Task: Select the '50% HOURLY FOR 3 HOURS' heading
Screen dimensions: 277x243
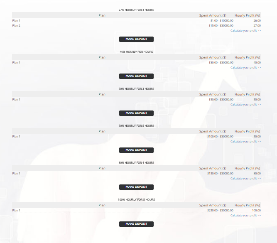Action: [x=136, y=88]
